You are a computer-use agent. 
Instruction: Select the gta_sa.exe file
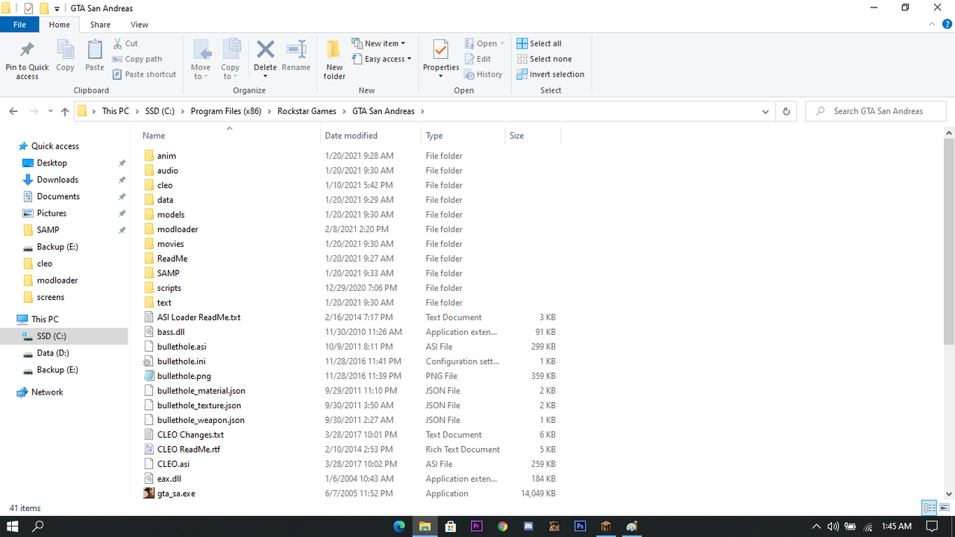[x=176, y=494]
